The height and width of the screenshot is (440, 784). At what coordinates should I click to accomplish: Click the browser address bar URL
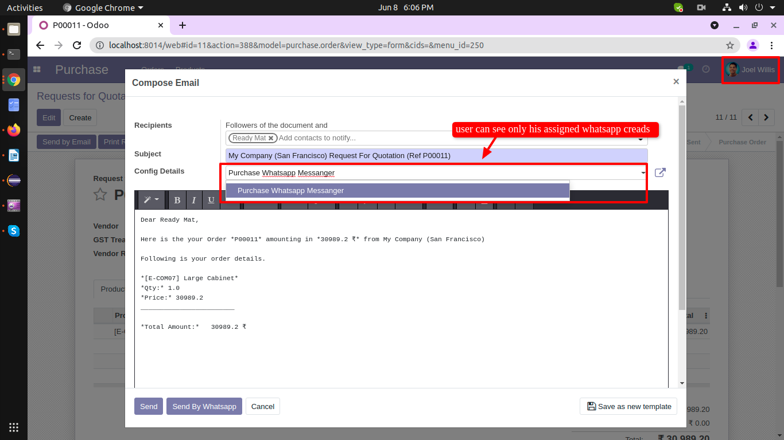point(296,45)
